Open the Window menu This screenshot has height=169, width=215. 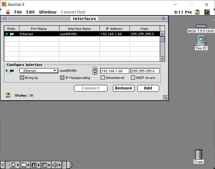[x=48, y=12]
